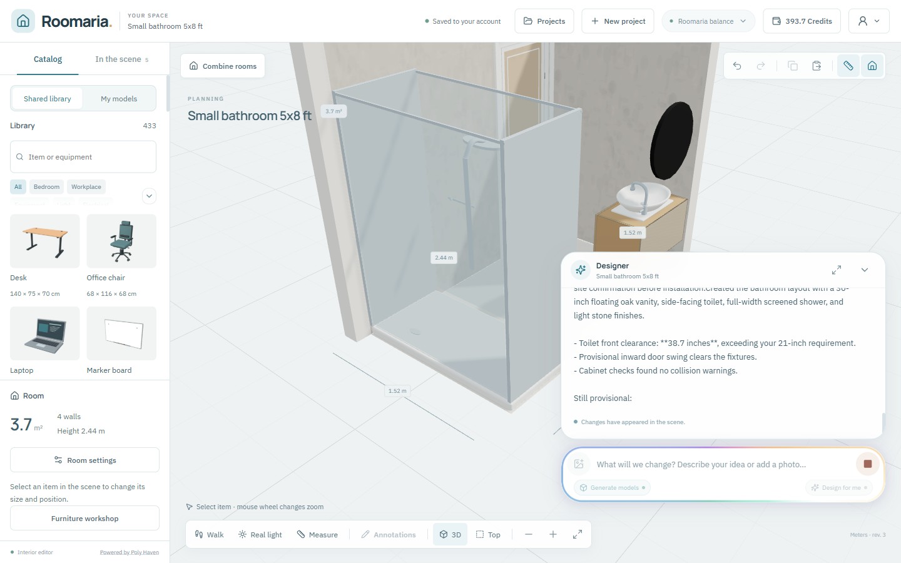901x563 pixels.
Task: Select the Shared library tab
Action: click(x=48, y=99)
